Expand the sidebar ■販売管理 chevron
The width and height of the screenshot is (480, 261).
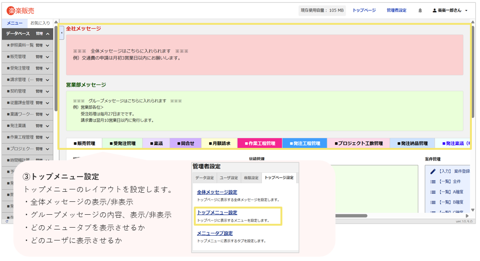pyautogui.click(x=47, y=57)
